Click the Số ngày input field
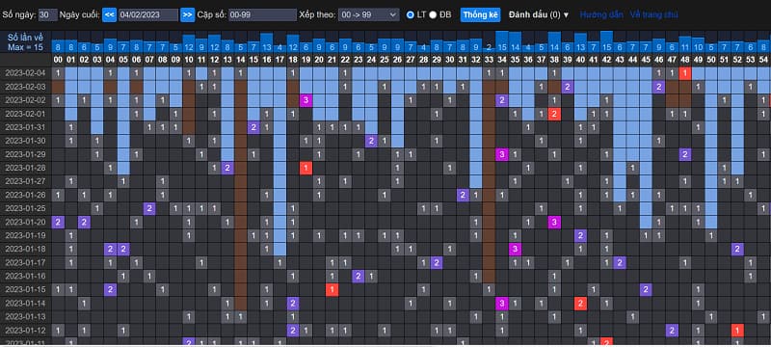 click(x=47, y=14)
